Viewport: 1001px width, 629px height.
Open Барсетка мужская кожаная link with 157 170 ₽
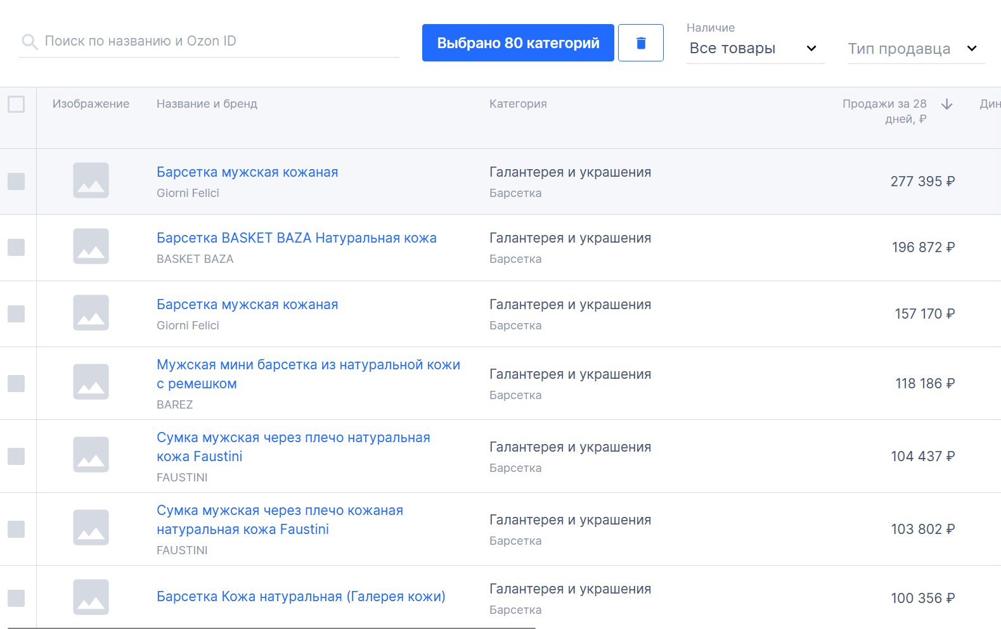[247, 305]
